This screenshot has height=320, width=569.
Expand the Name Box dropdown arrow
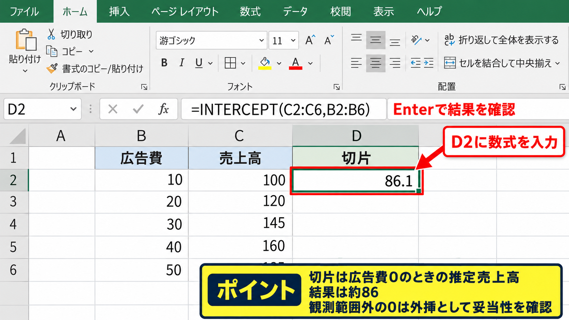click(73, 109)
